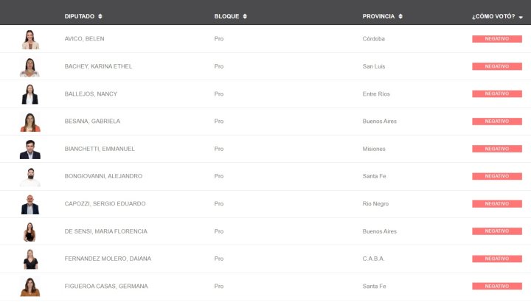
Task: Click Misiones province in Bianchetti row
Action: tap(374, 149)
